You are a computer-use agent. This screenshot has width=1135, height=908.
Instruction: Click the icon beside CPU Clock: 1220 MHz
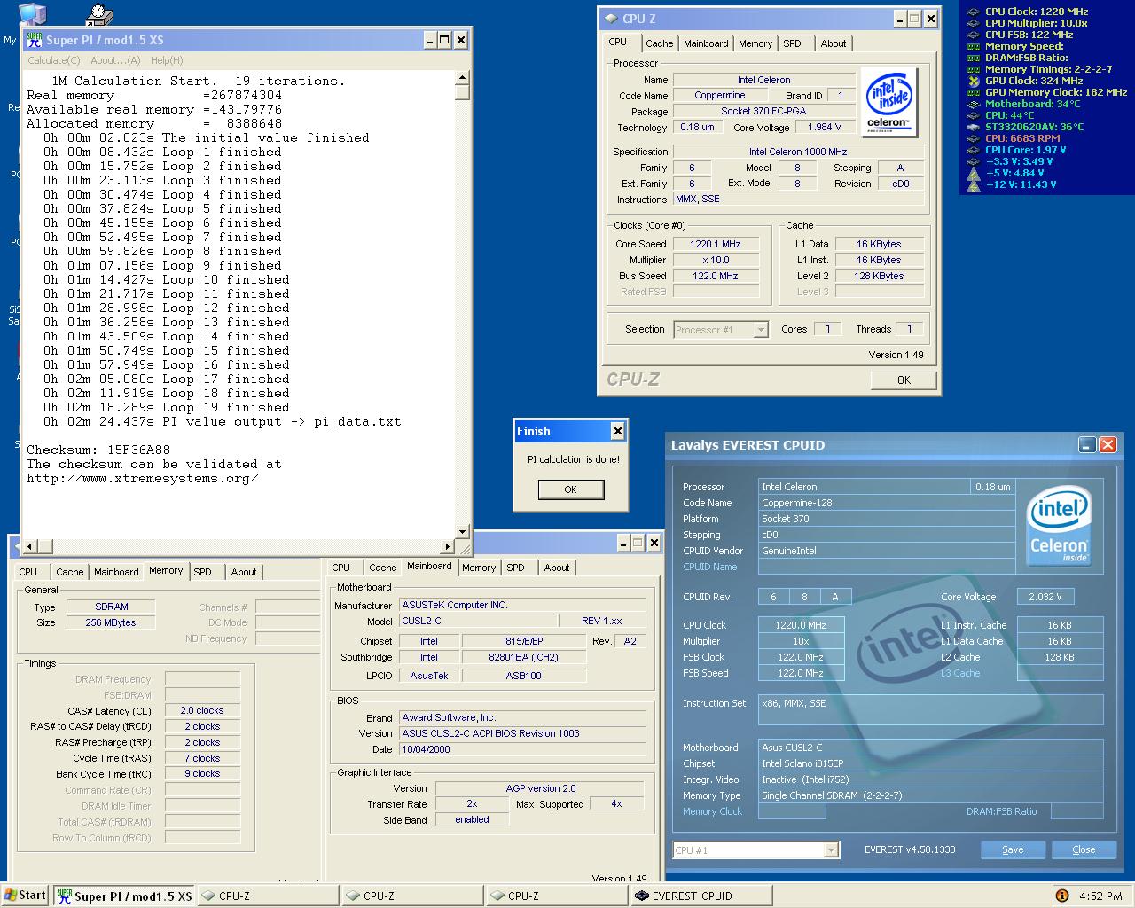tap(973, 12)
